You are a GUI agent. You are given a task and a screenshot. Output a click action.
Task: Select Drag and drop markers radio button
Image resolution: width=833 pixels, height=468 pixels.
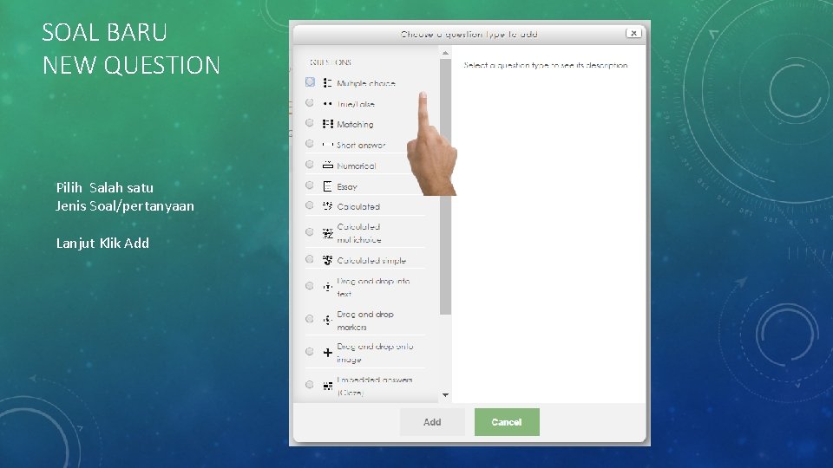(310, 319)
